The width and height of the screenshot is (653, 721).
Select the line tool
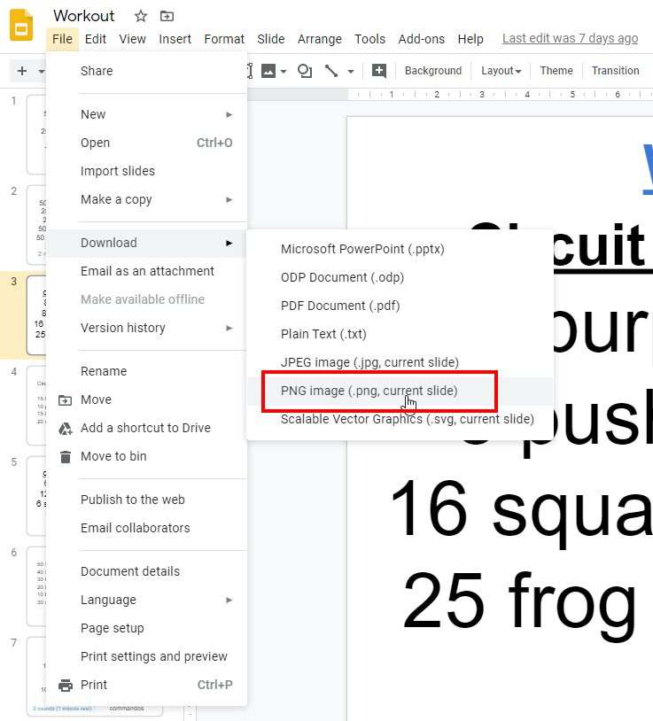tap(331, 71)
